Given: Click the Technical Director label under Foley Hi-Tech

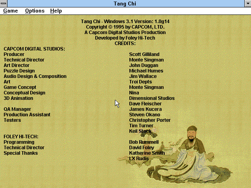Looking at the screenshot, I should point(24,148).
